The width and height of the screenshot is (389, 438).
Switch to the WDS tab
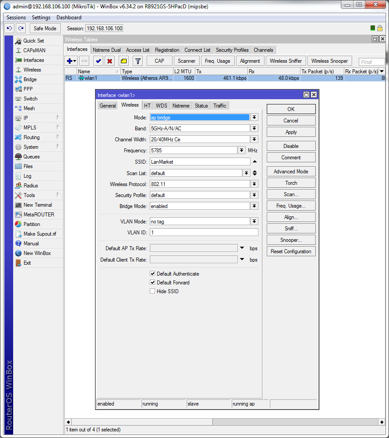click(161, 106)
